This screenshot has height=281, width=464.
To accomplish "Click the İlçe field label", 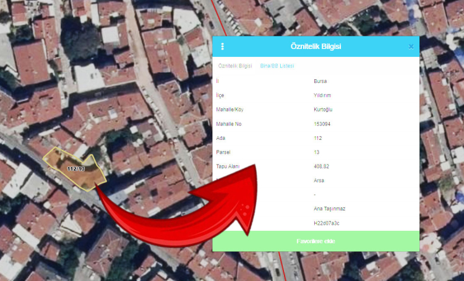I will coord(220,95).
